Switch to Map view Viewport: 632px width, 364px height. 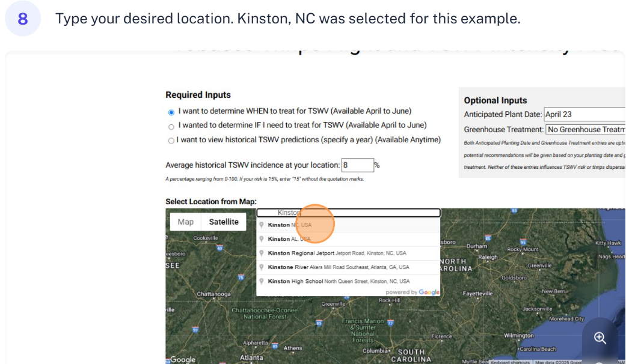click(x=186, y=222)
